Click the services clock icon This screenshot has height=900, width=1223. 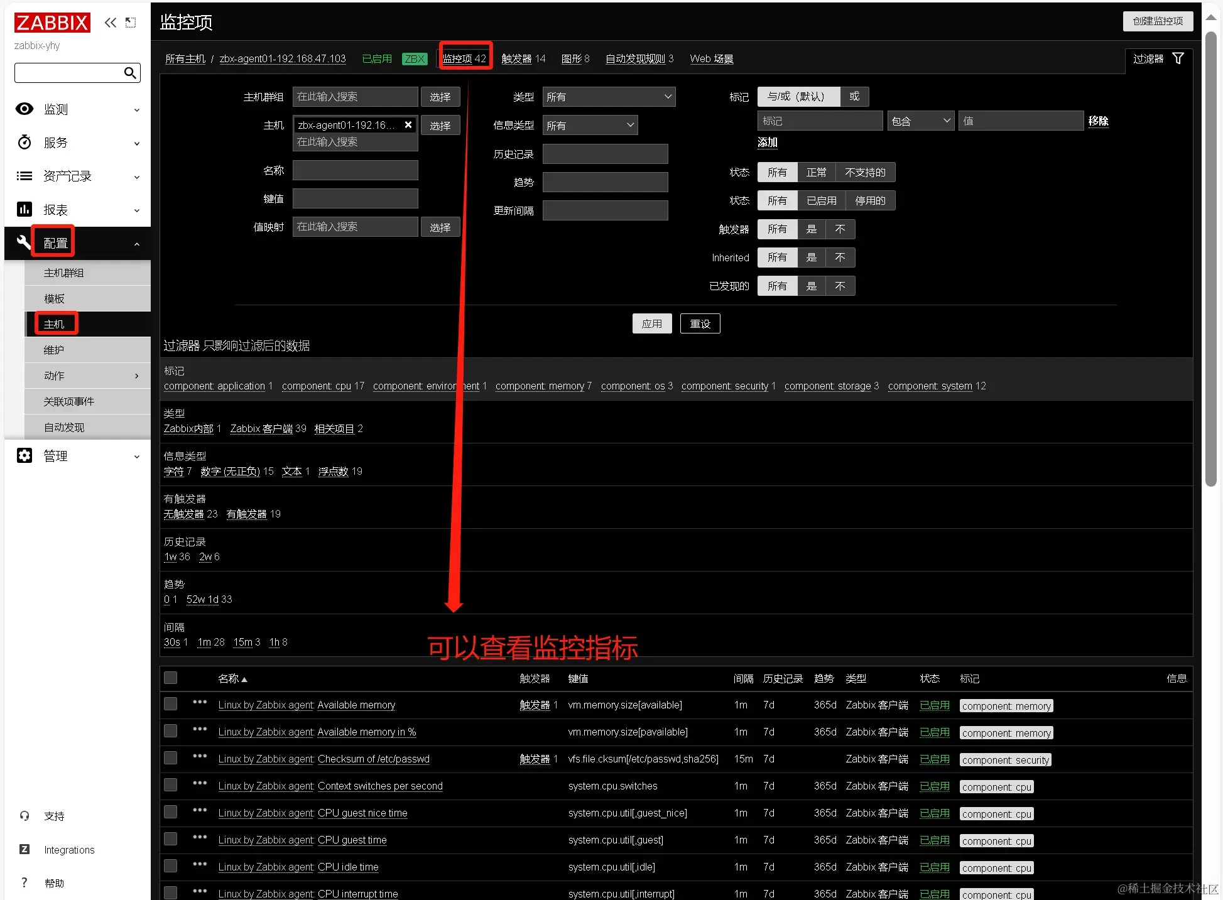tap(24, 142)
